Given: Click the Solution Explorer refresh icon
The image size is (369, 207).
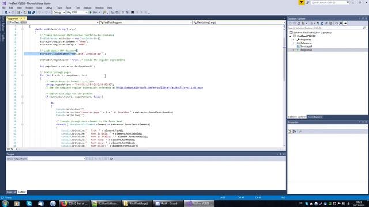Looking at the screenshot, I should tap(322, 23).
